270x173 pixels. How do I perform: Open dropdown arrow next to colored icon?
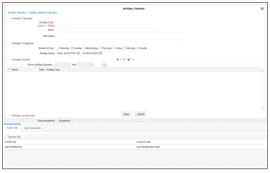coord(133,59)
